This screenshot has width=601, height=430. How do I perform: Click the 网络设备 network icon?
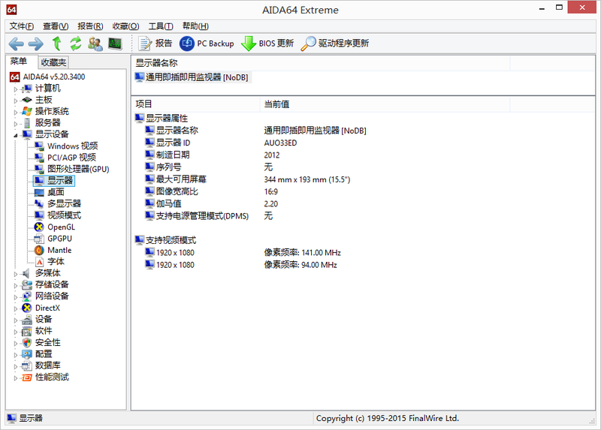tap(26, 296)
